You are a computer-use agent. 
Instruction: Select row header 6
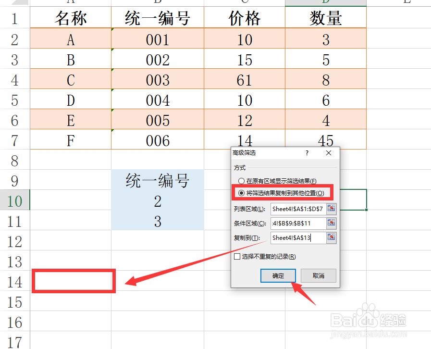coord(14,120)
